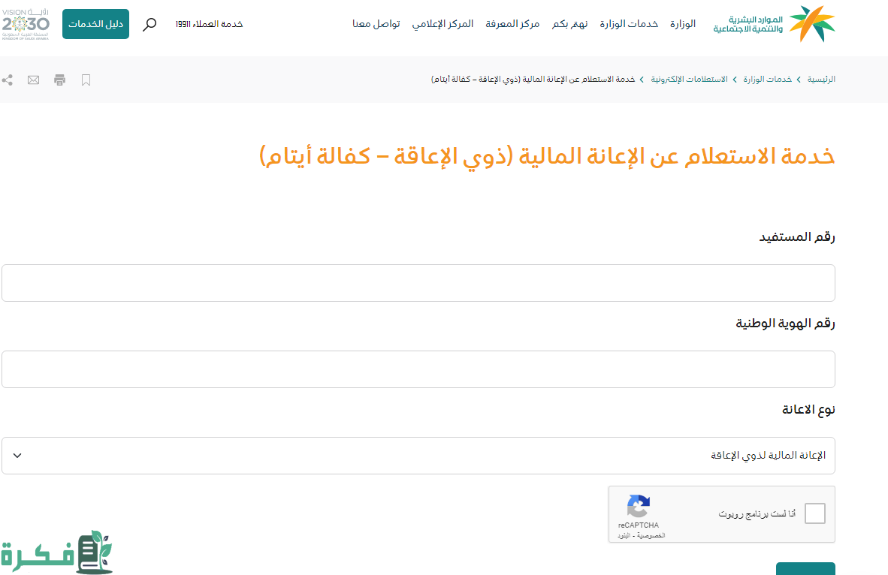The height and width of the screenshot is (575, 888).
Task: Click the رقم المستفيد input field
Action: [418, 283]
